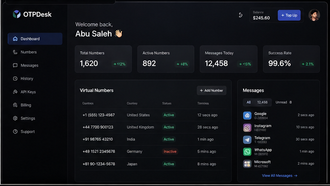Click the '28 secs ago' timestamp
Screen dimensions: 330x186
point(207,127)
